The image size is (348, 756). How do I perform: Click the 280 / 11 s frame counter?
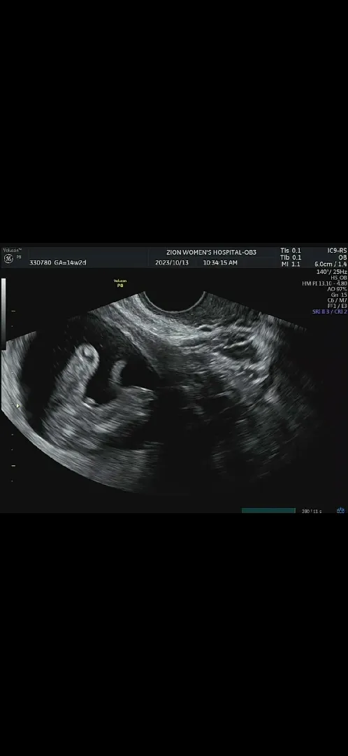[x=312, y=511]
